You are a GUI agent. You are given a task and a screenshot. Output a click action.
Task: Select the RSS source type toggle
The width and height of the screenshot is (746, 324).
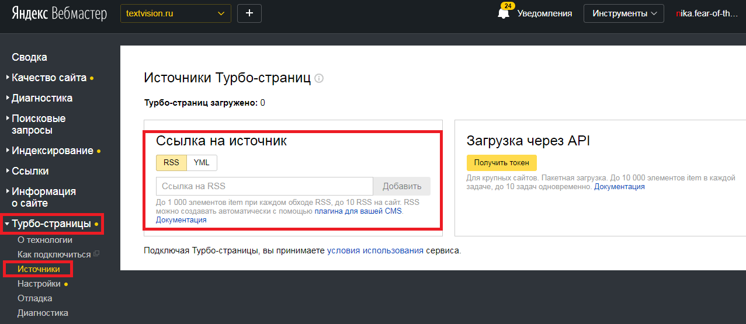[x=171, y=163]
